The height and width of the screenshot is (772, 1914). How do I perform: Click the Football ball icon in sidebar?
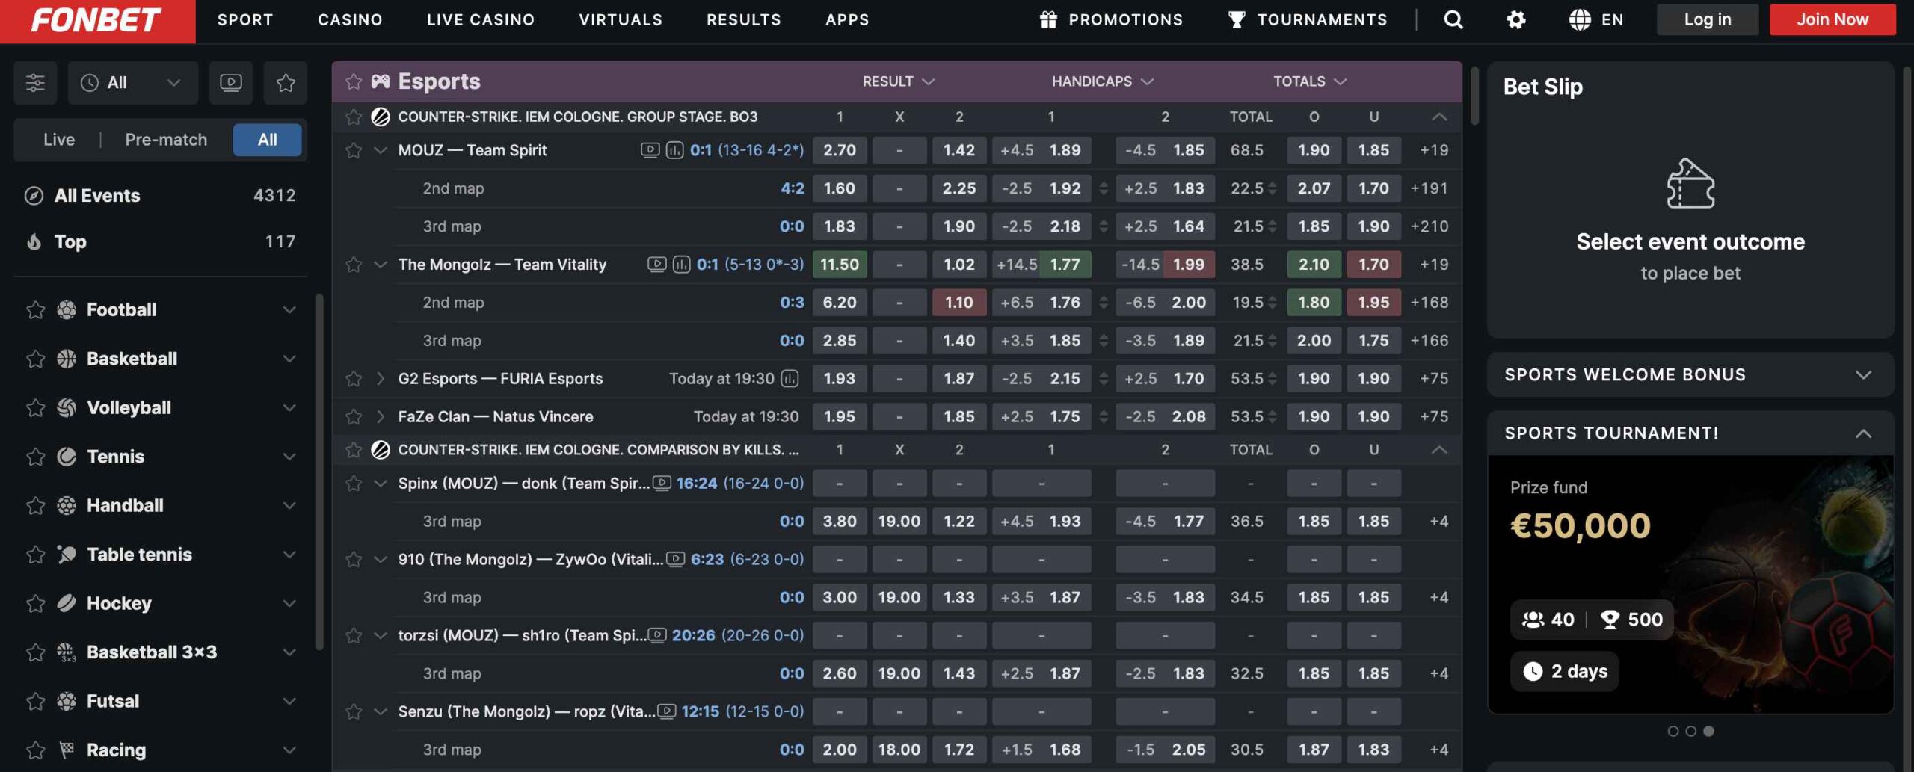[x=67, y=309]
